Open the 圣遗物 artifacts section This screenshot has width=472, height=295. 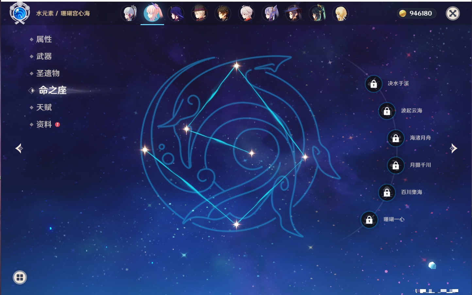(x=48, y=73)
